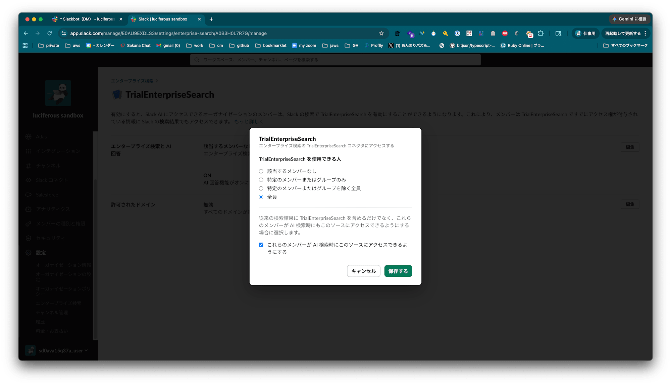This screenshot has height=385, width=671.
Task: Open the X (1) あんまりバズら bookmark
Action: pyautogui.click(x=409, y=46)
